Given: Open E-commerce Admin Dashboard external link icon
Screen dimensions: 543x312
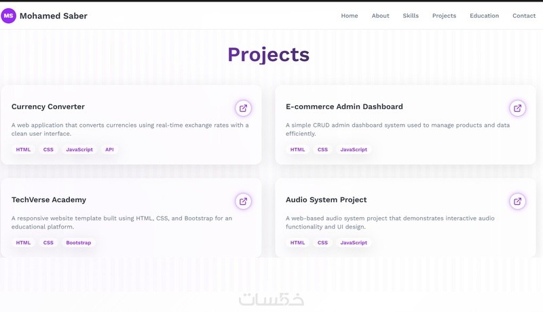Looking at the screenshot, I should 518,109.
